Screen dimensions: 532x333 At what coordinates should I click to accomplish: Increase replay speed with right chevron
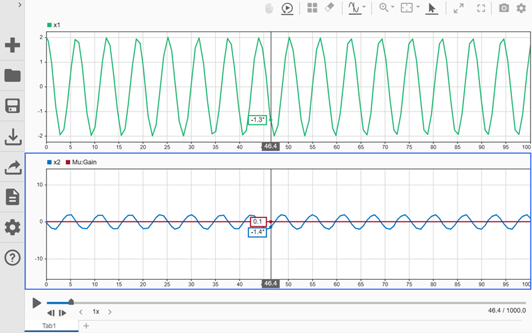[x=110, y=312]
